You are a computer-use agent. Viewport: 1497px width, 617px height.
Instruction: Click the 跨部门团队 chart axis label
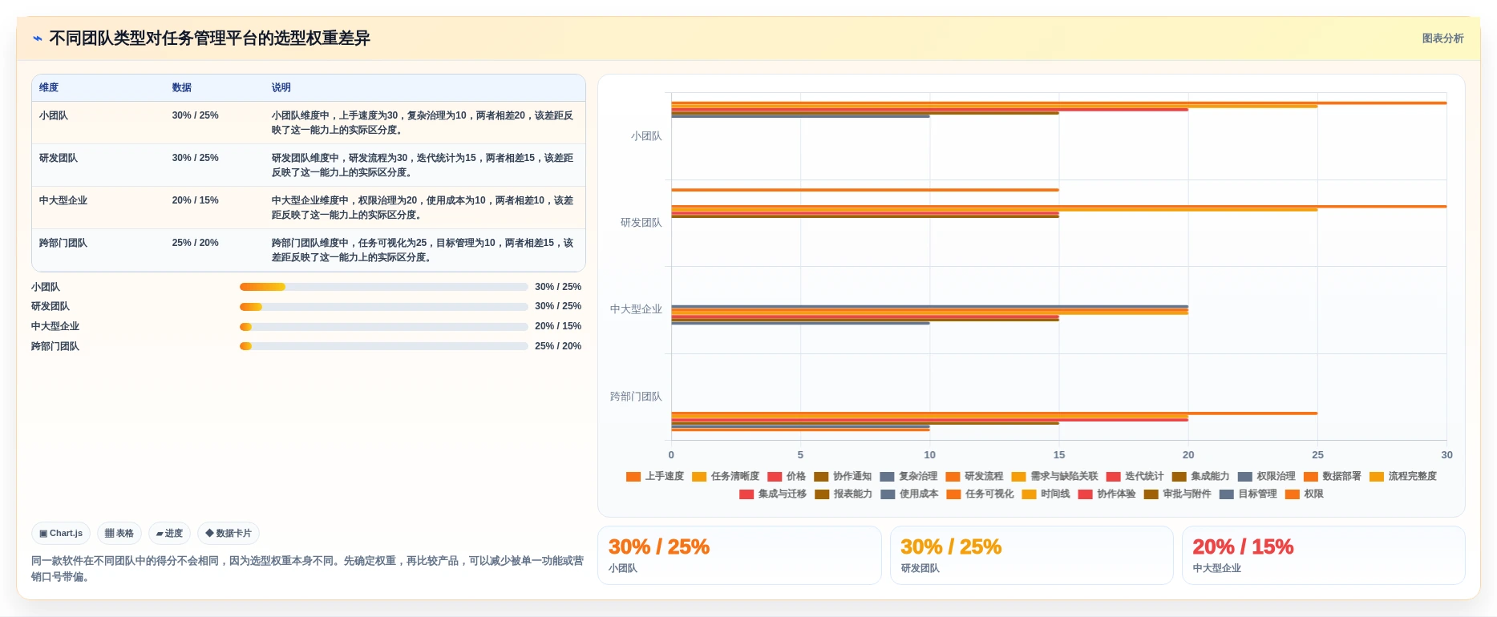click(636, 397)
